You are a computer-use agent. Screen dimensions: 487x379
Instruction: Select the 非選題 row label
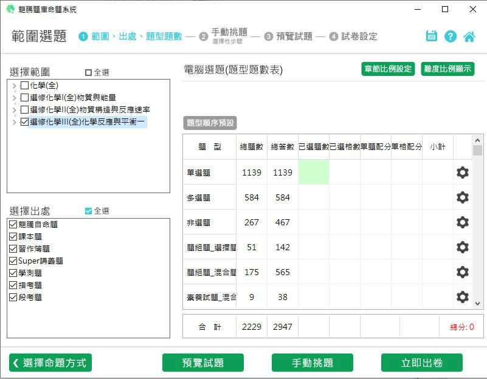[198, 222]
